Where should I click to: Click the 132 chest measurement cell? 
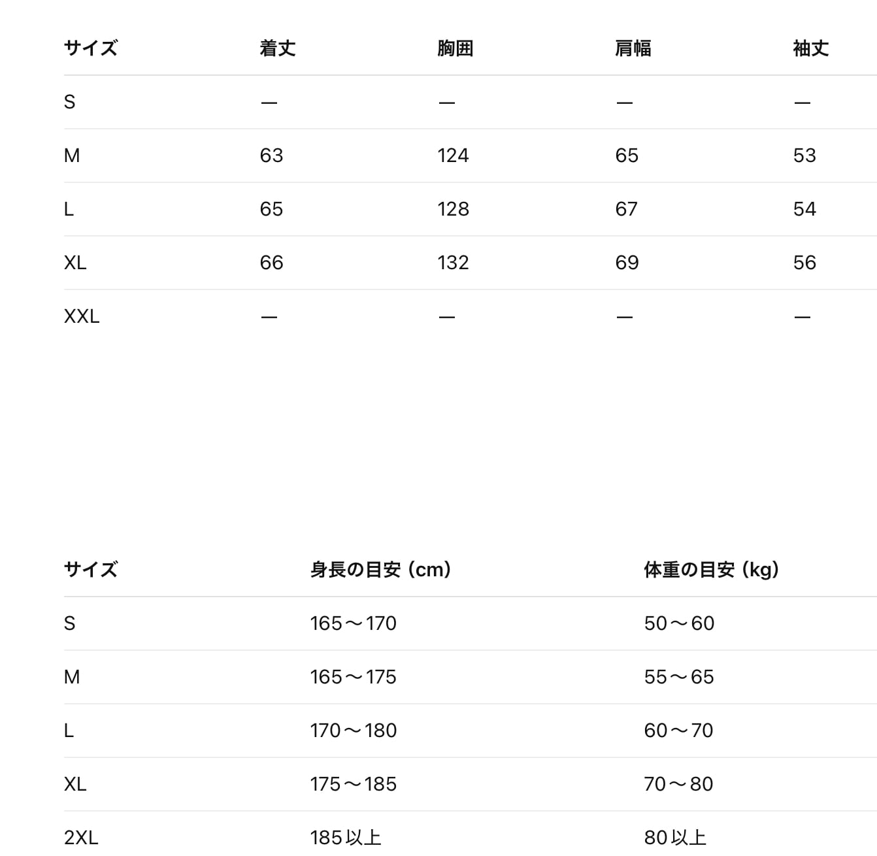[453, 263]
